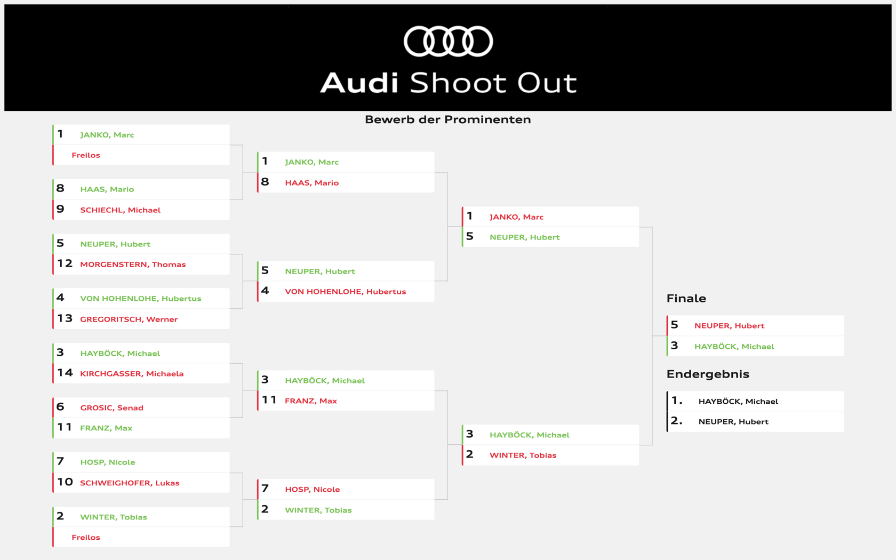Click the Audi four-rings logo

pyautogui.click(x=448, y=41)
